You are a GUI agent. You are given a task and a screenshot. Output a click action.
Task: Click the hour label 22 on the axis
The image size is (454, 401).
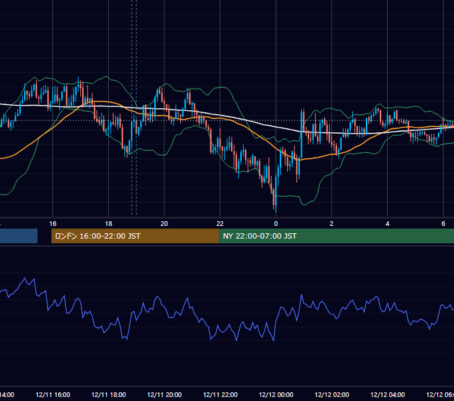(x=220, y=224)
